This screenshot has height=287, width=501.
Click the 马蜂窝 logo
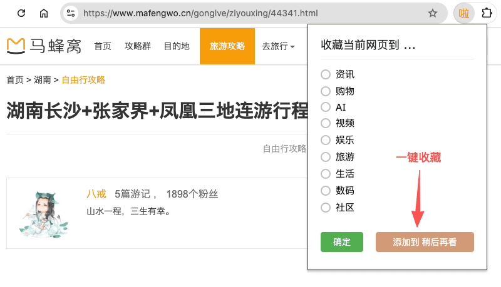(45, 46)
